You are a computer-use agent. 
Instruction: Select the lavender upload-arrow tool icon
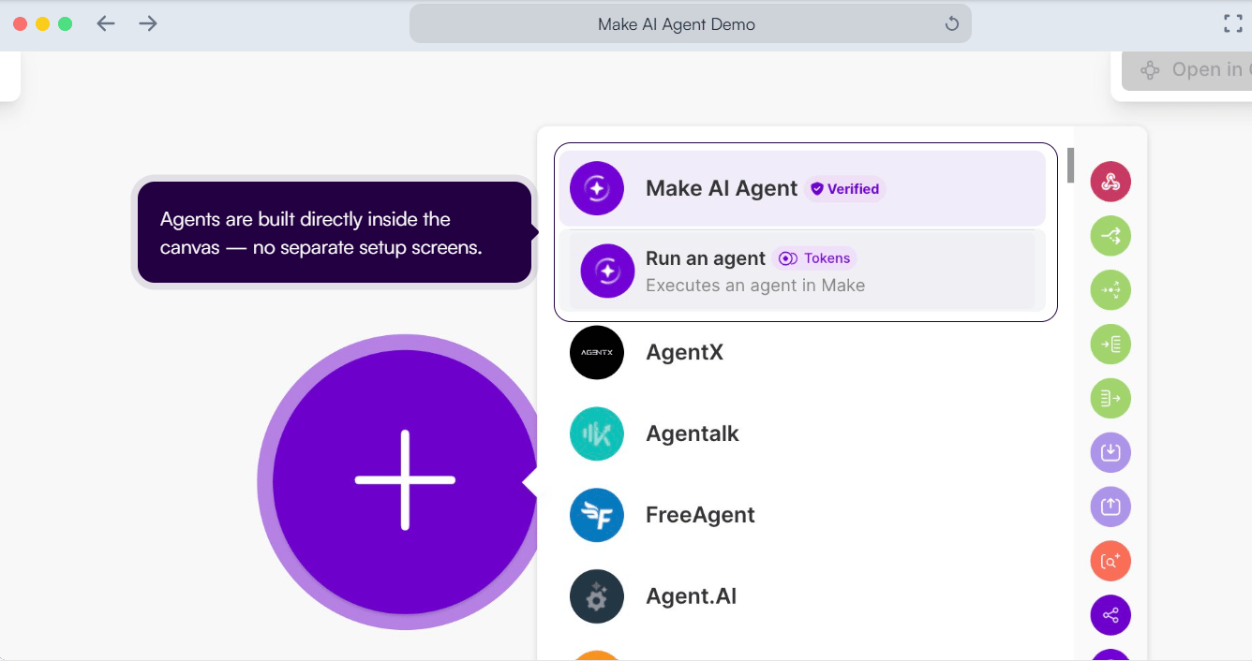click(x=1110, y=507)
